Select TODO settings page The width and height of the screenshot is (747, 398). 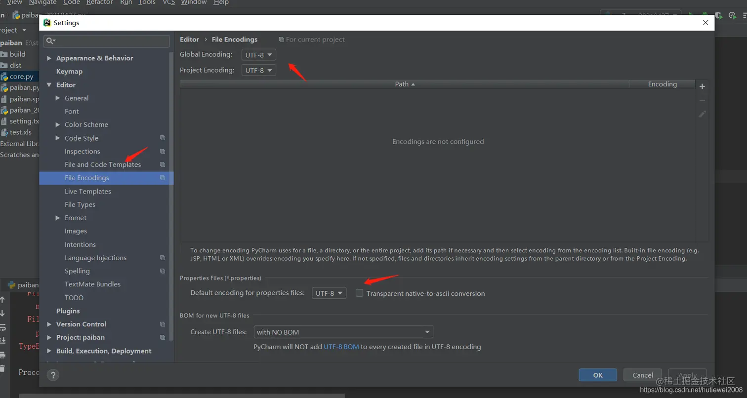click(74, 298)
